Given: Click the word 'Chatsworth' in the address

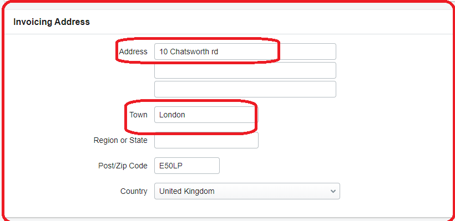Looking at the screenshot, I should coord(189,52).
